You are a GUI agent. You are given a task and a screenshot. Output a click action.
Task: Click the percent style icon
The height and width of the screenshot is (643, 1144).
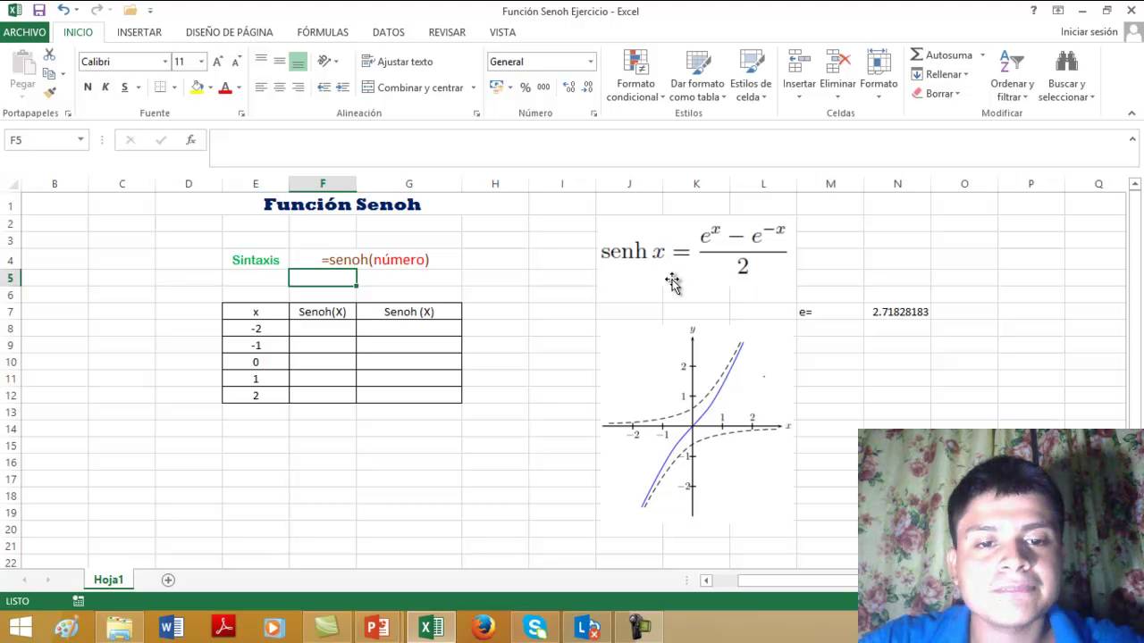click(526, 88)
